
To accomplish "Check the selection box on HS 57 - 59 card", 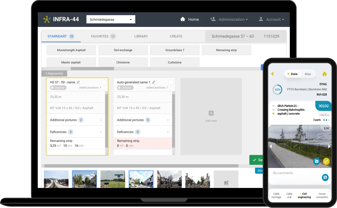I will [x=104, y=82].
